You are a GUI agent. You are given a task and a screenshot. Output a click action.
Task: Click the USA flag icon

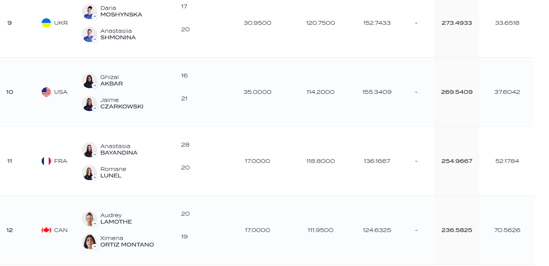pyautogui.click(x=46, y=92)
